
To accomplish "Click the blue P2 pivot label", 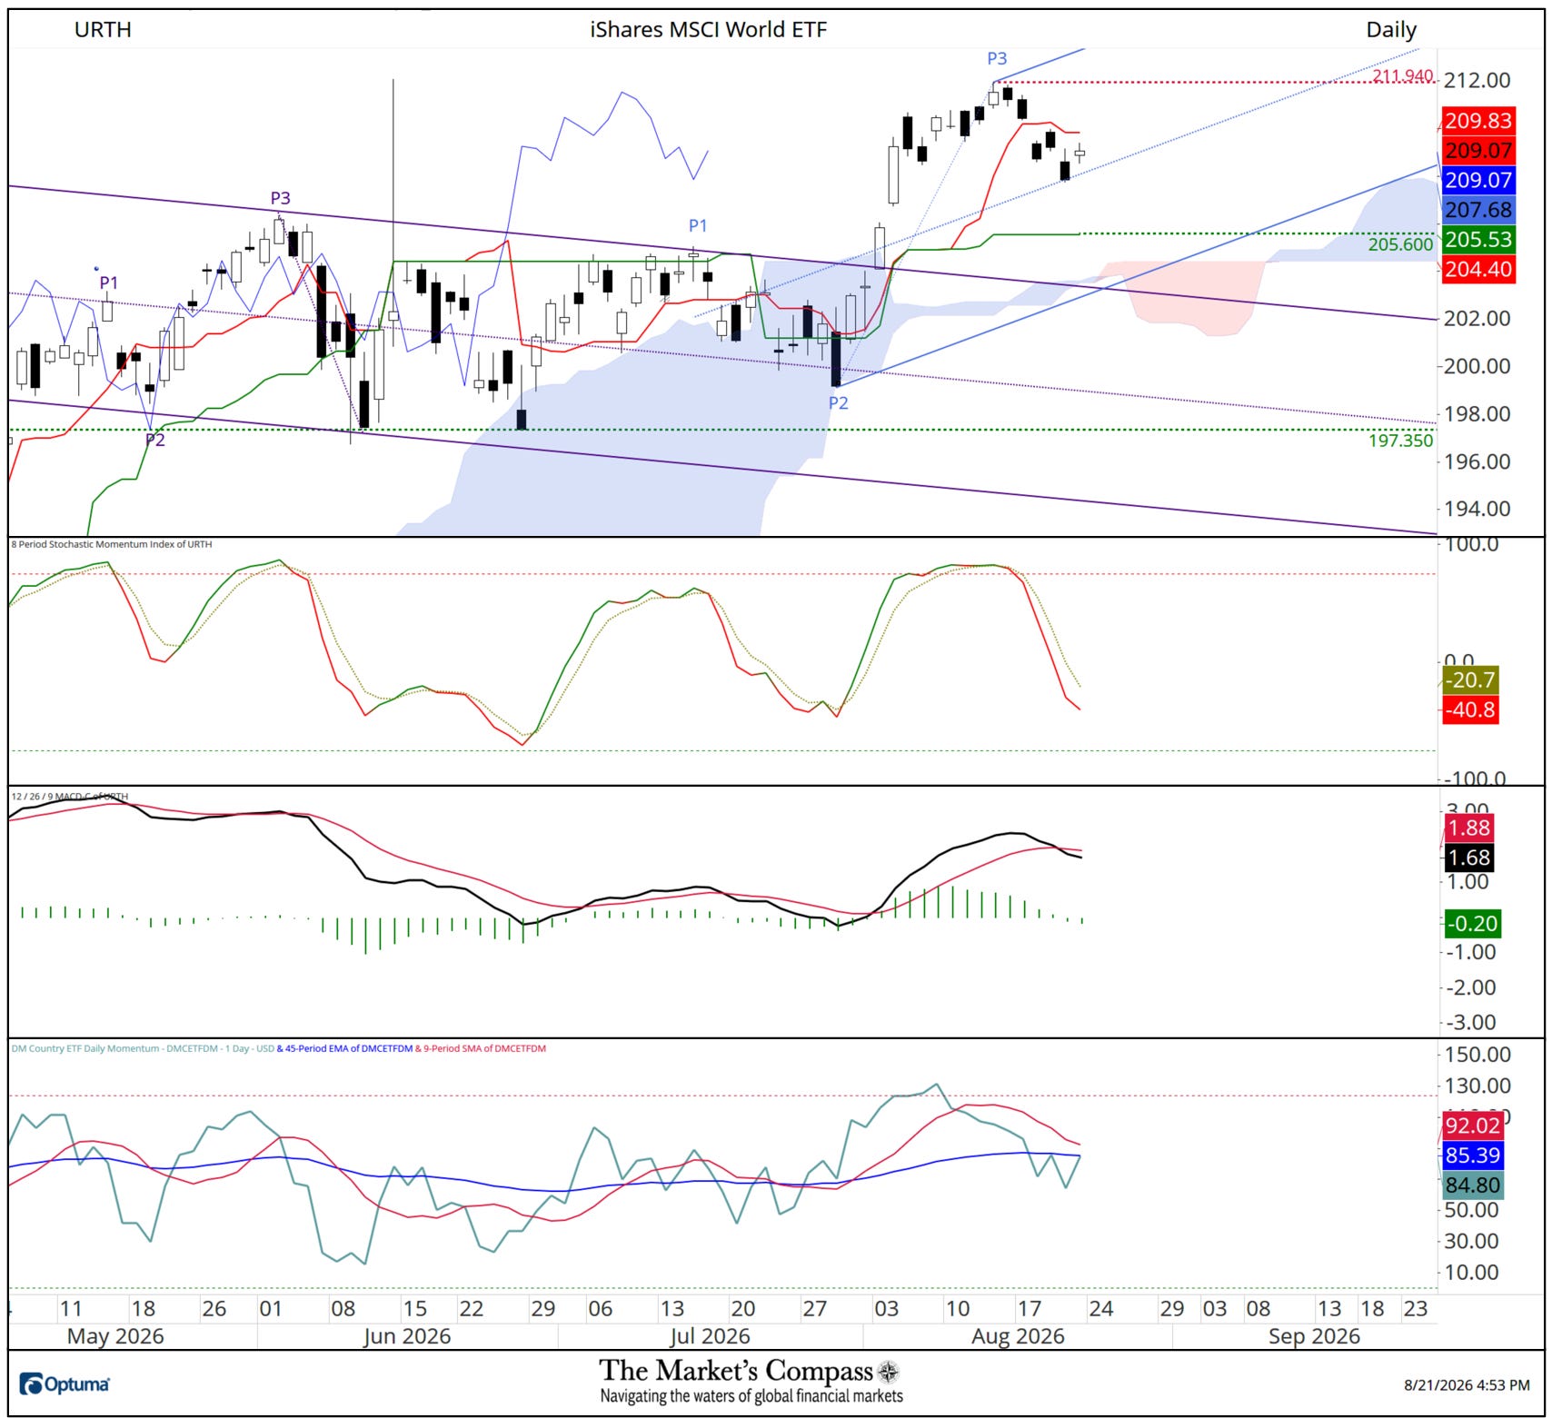I will pyautogui.click(x=838, y=402).
